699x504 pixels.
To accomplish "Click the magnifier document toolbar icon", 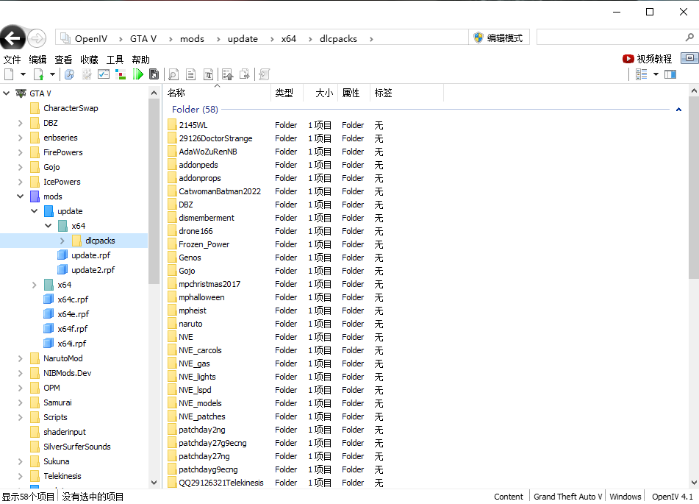I will [173, 74].
